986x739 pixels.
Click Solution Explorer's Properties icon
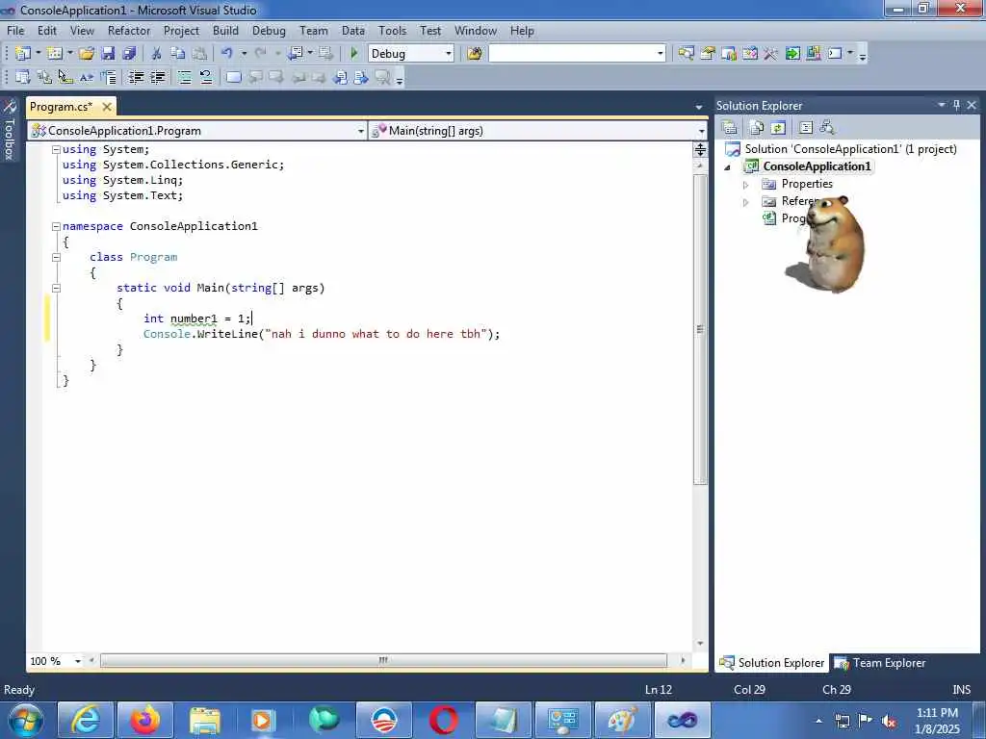(x=730, y=128)
